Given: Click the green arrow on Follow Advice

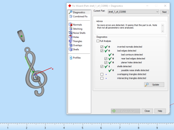Looking at the screenshot, I should pos(113,111).
